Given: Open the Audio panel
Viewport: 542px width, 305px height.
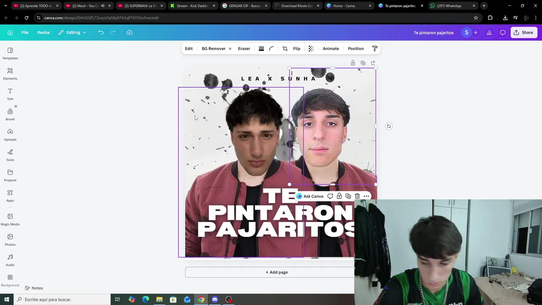Looking at the screenshot, I should click(10, 260).
